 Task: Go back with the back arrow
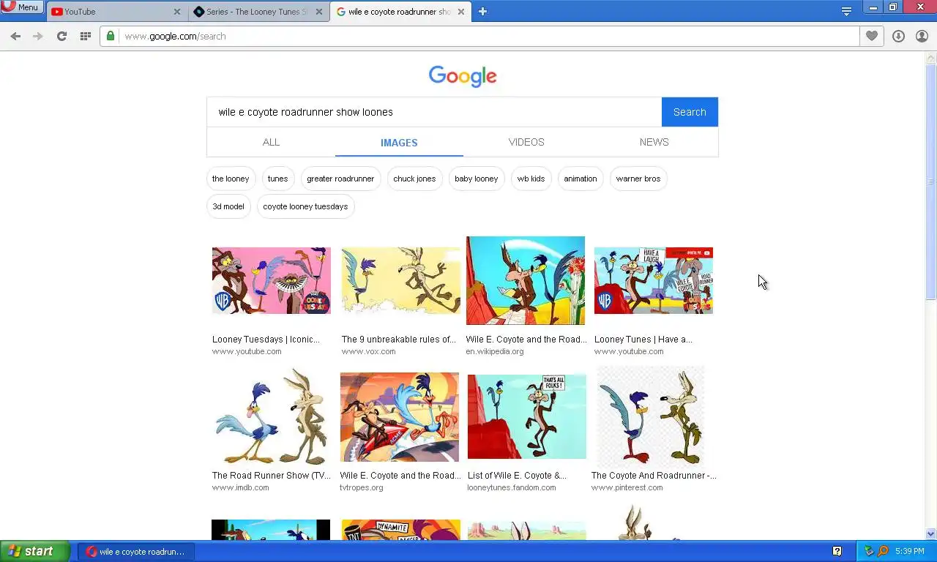pos(15,36)
